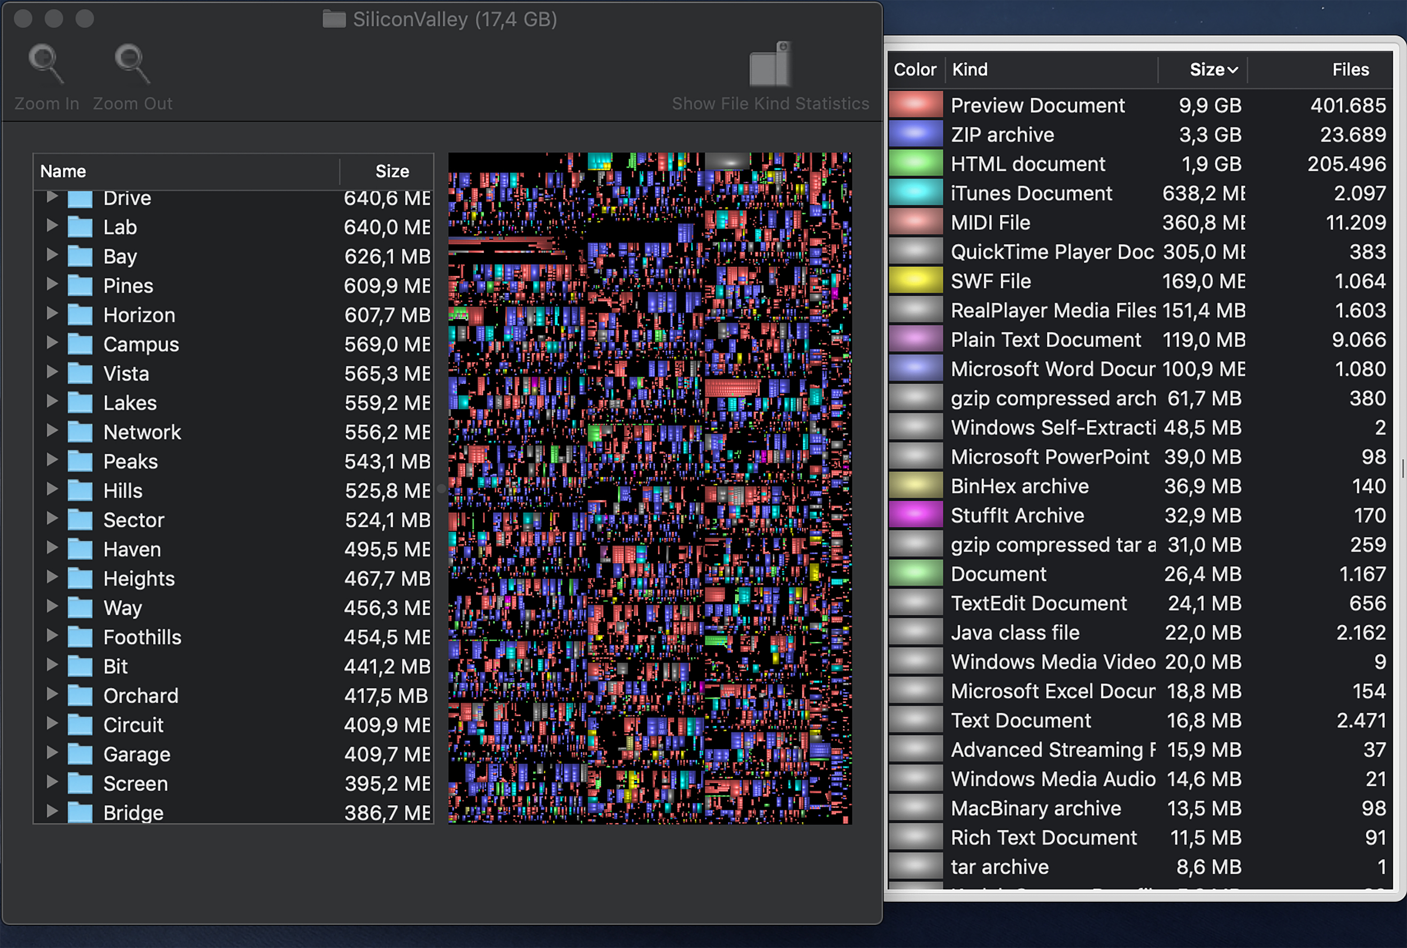Click the Horizon folder icon

coord(80,316)
